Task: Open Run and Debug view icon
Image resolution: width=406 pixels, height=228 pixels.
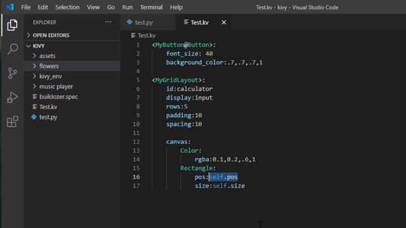Action: tap(12, 98)
